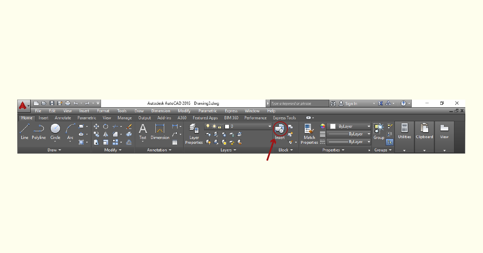Click the Insert block icon
Screen dimensions: 483x253
coord(280,129)
